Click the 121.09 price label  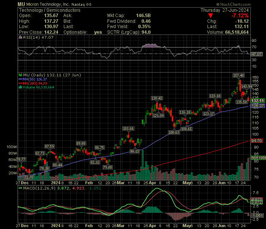(158, 115)
